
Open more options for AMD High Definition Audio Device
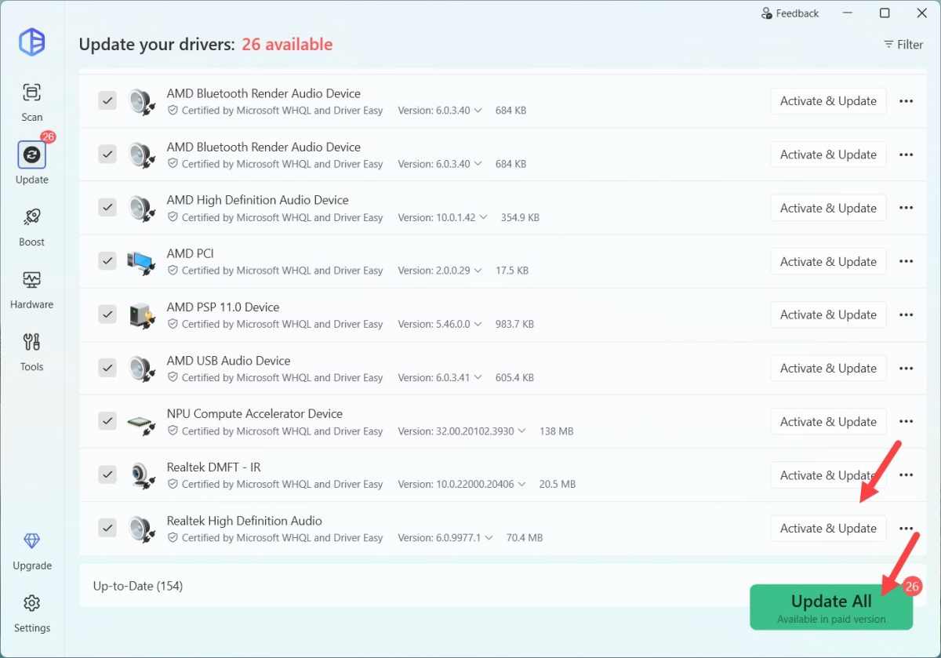906,208
